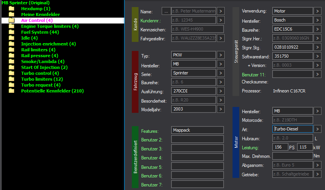Click the Idle folder icon
The width and height of the screenshot is (325, 190).
coord(11,38)
